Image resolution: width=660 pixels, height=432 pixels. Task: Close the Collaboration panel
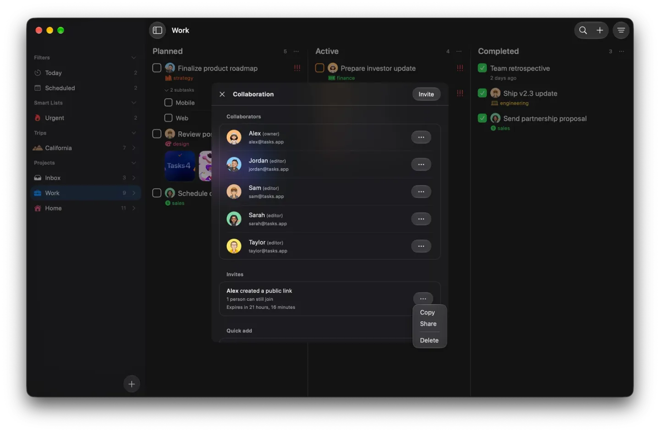coord(222,94)
